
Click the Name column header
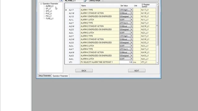pyautogui.click(x=100, y=6)
